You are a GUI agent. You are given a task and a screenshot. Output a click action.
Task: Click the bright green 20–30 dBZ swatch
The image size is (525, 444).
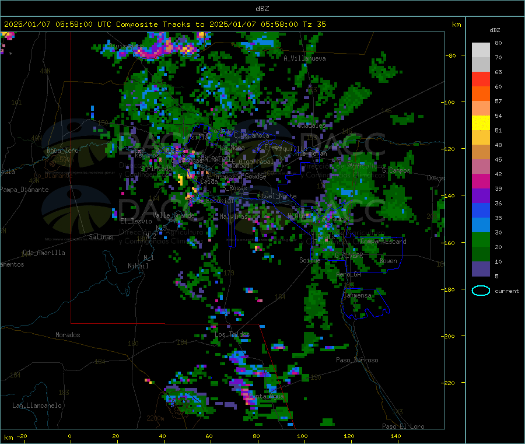[x=481, y=239]
